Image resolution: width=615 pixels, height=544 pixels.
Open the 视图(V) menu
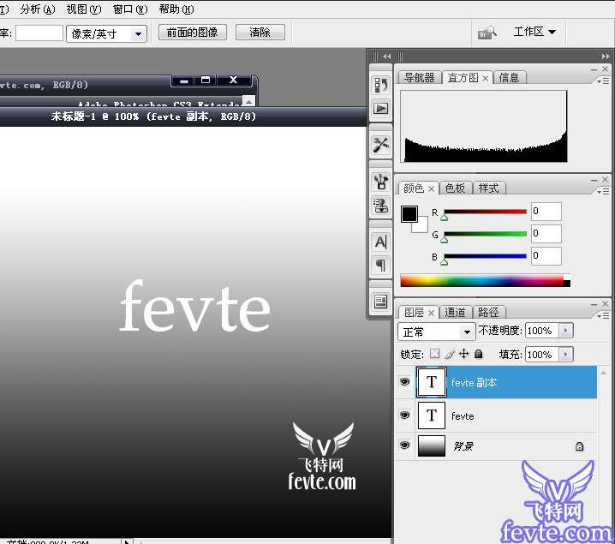coord(84,9)
